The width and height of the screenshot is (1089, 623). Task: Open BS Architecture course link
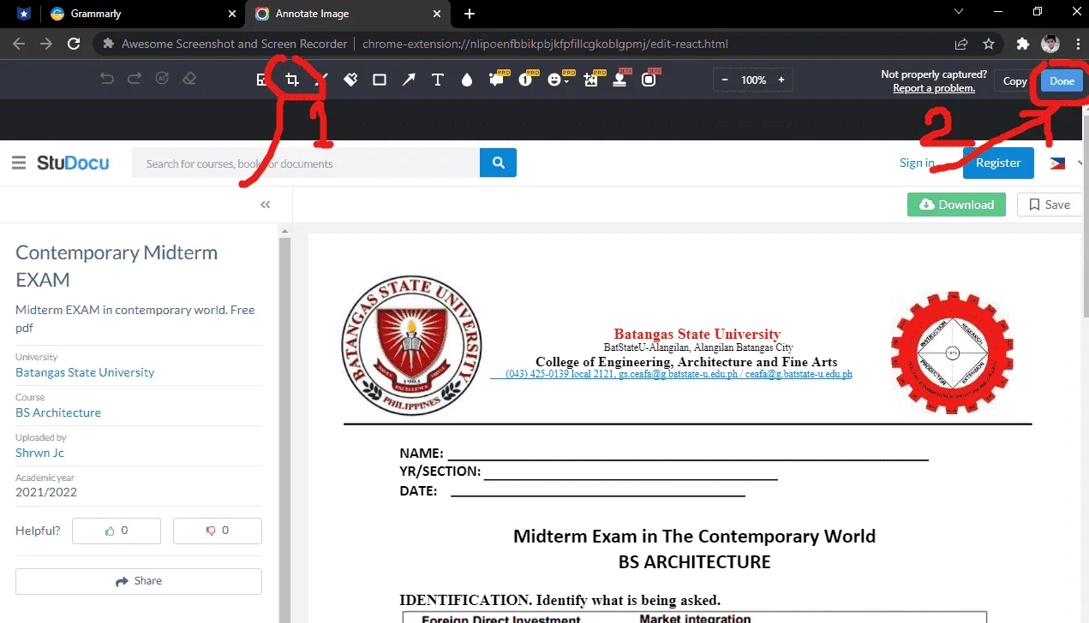pyautogui.click(x=58, y=412)
